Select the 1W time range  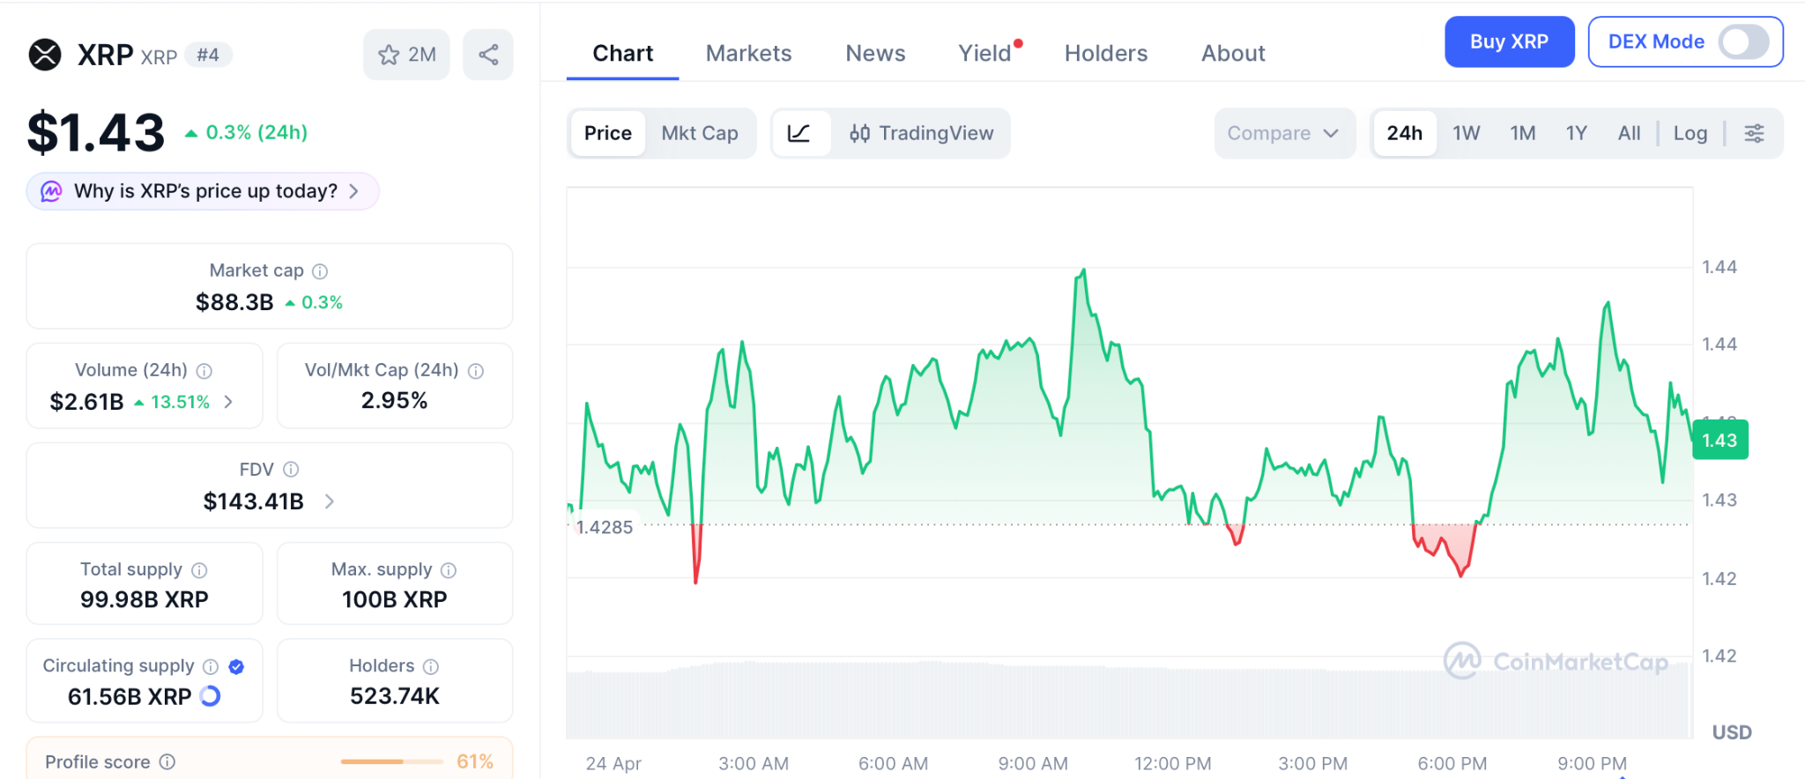click(x=1466, y=133)
